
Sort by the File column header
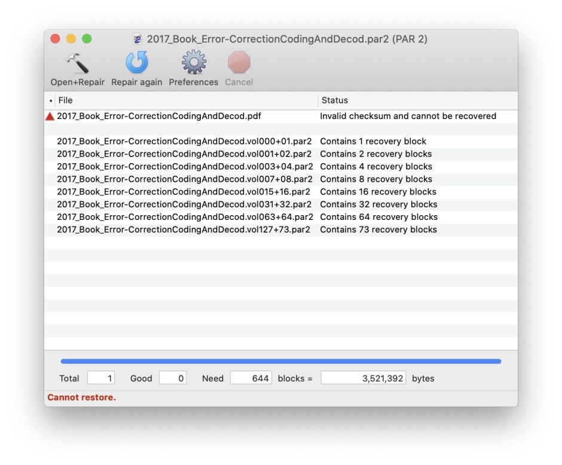coord(185,100)
